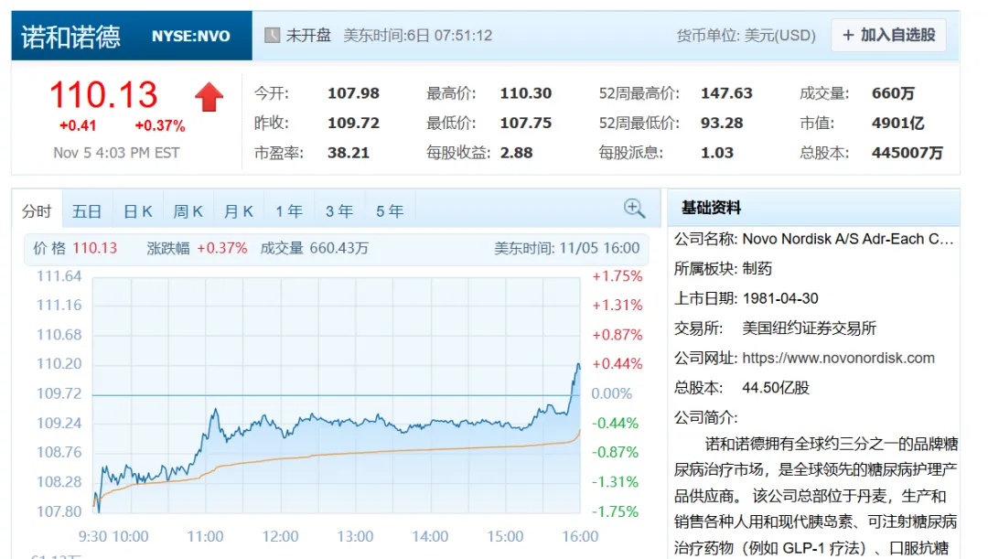
Task: Select the 1年 chart range tab
Action: (x=288, y=211)
